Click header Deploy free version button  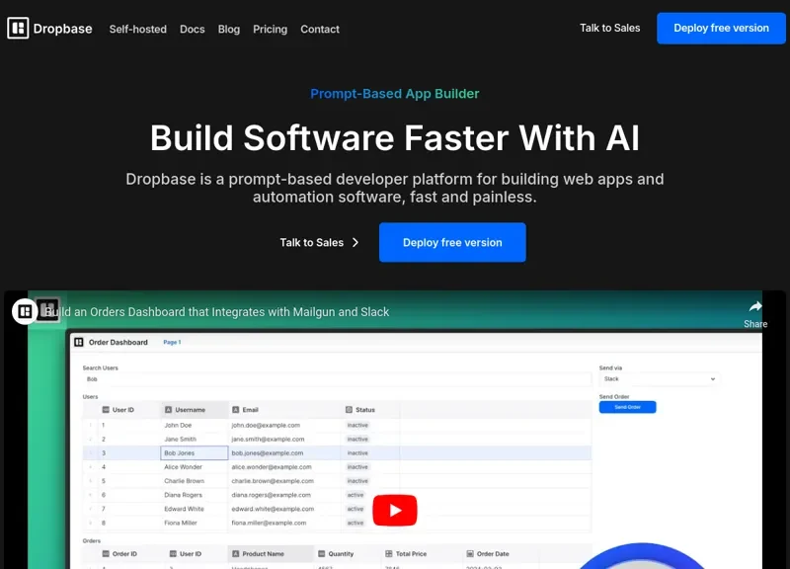point(721,29)
